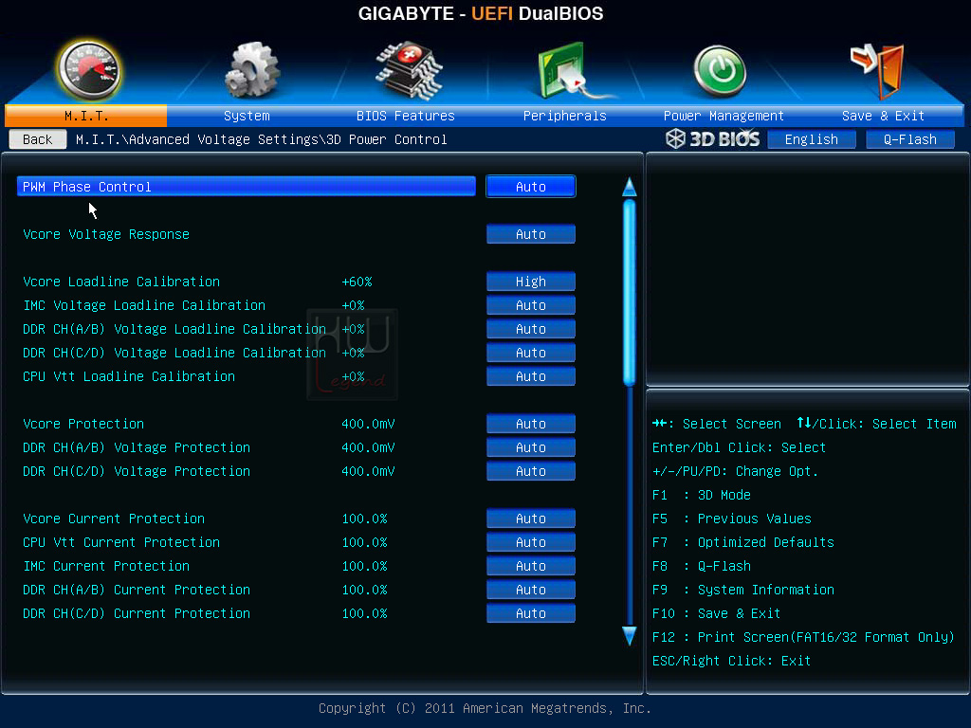Select the DDR CH(C/D) Current Protection label
Viewport: 971px width, 728px height.
click(137, 613)
